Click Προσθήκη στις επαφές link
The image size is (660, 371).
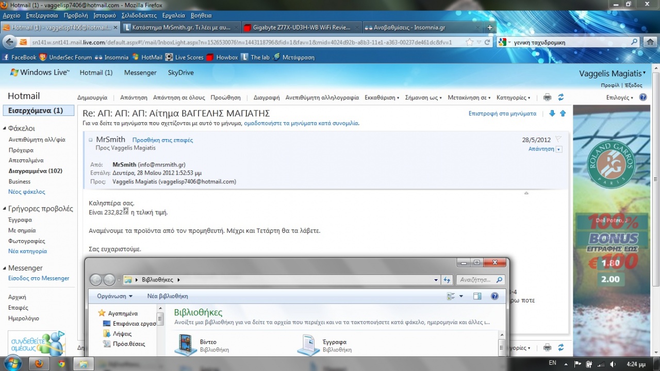(162, 140)
